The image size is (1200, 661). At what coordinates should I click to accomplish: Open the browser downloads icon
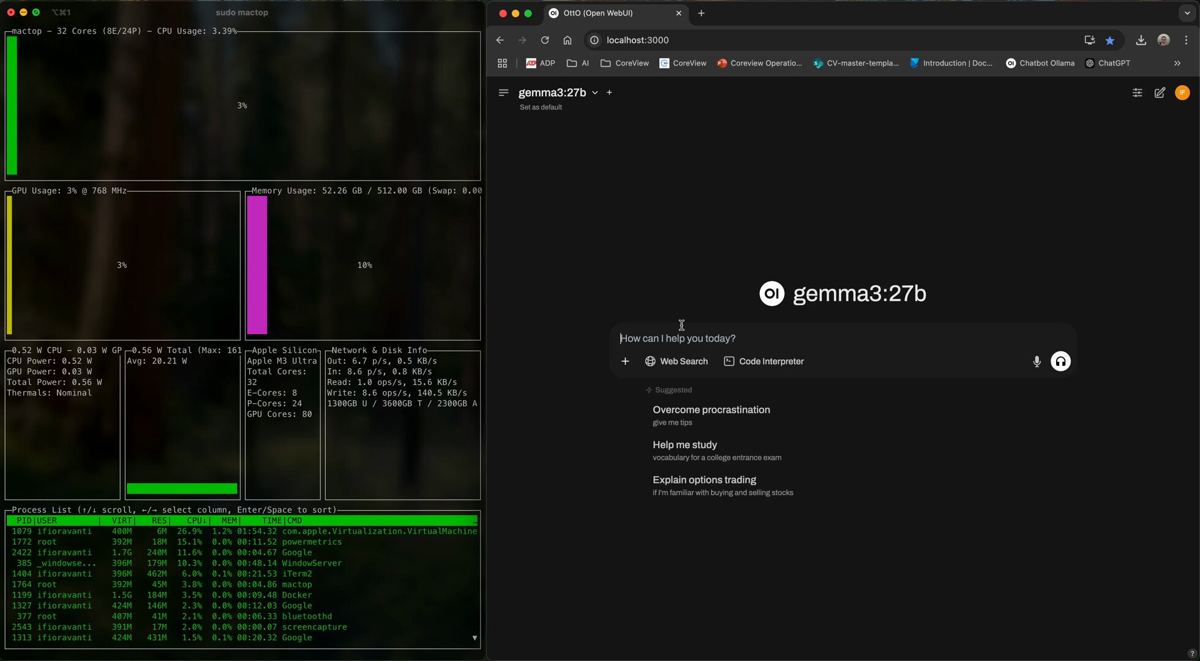point(1141,40)
